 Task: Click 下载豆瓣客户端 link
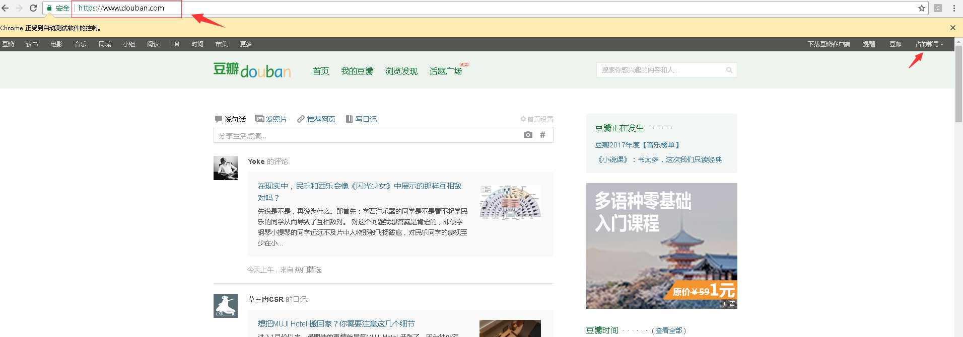coord(829,44)
